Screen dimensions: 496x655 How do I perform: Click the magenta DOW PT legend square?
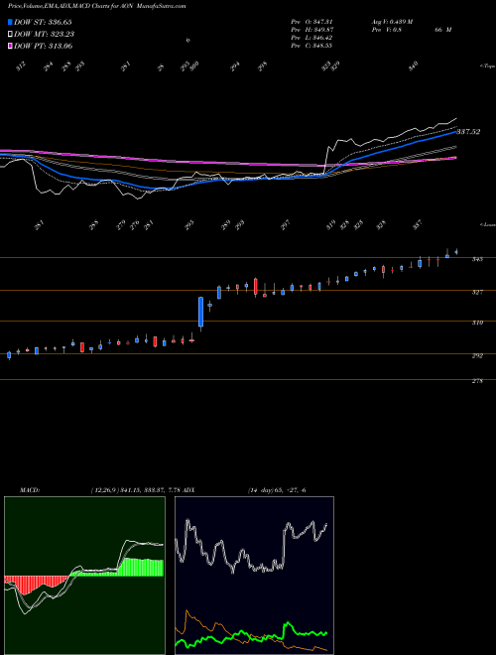pyautogui.click(x=11, y=46)
